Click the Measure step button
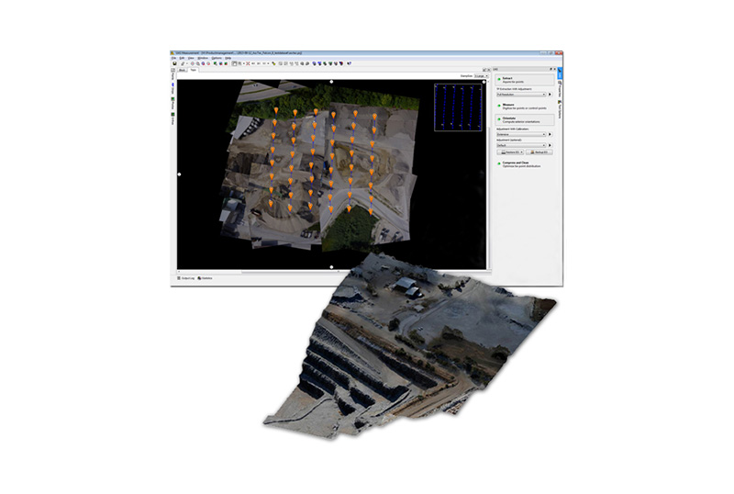734x494 pixels. point(506,106)
